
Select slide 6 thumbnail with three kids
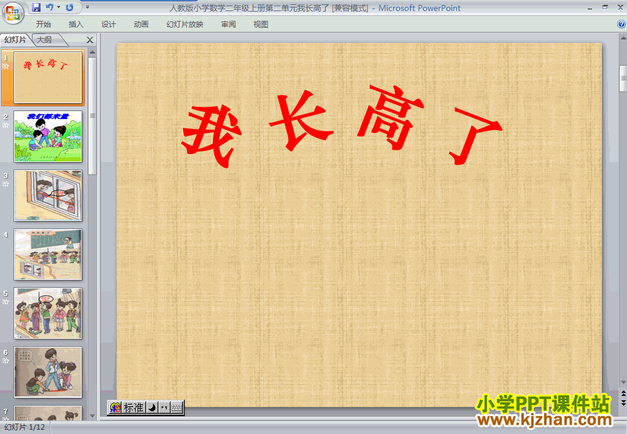48,372
